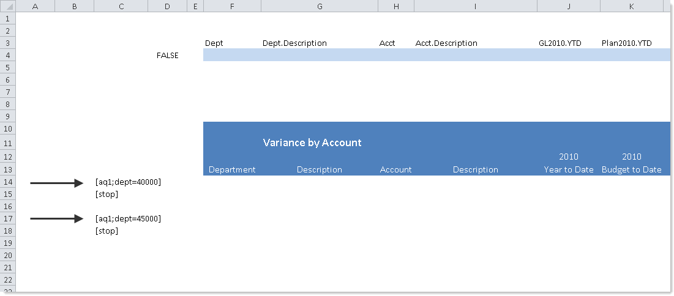The height and width of the screenshot is (296, 674).
Task: Click the Budget to Date header cell
Action: [x=631, y=170]
